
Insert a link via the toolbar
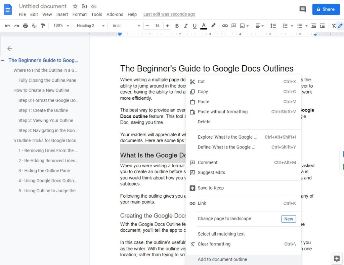(x=224, y=26)
